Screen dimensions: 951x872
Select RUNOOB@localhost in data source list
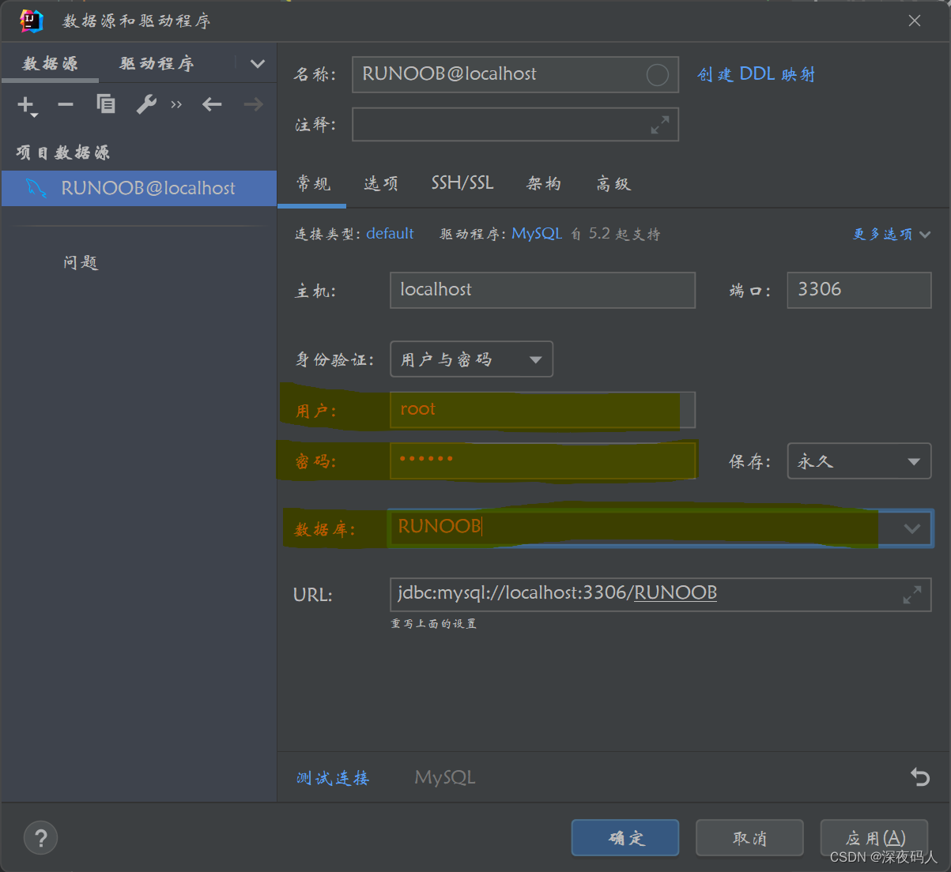(139, 188)
